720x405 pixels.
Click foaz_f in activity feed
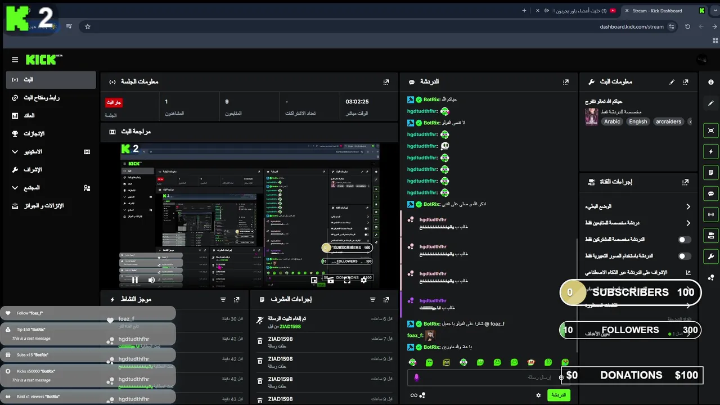pyautogui.click(x=127, y=319)
